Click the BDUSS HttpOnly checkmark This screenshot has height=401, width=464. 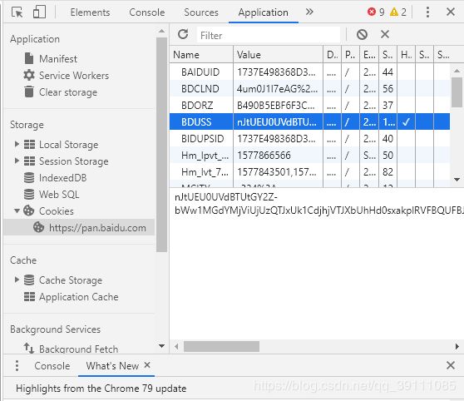coord(406,121)
